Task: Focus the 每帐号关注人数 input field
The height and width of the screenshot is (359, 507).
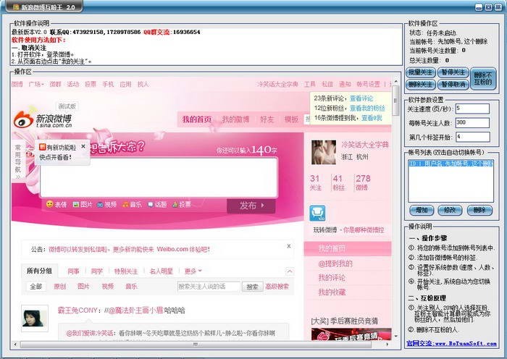Action: pyautogui.click(x=472, y=123)
